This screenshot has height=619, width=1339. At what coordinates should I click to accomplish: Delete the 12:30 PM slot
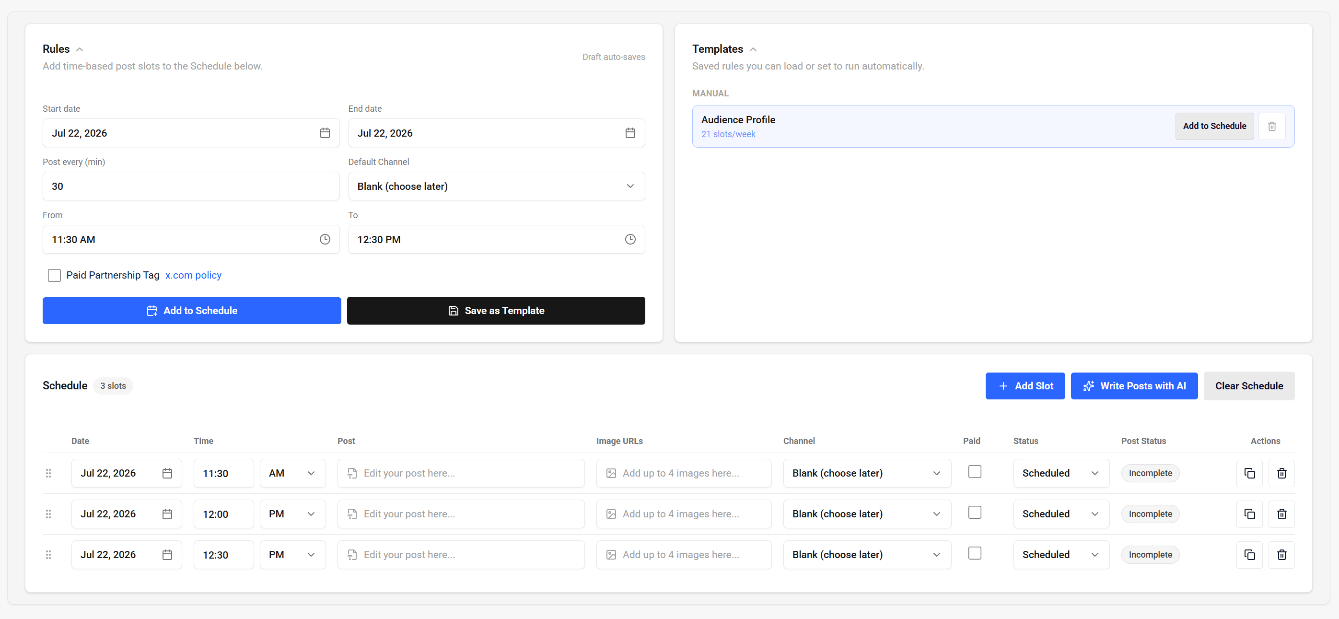(x=1282, y=555)
